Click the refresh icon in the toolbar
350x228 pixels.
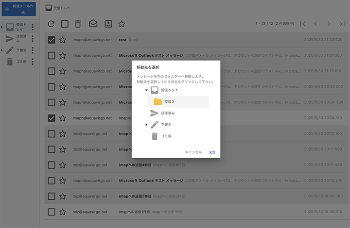pyautogui.click(x=51, y=24)
